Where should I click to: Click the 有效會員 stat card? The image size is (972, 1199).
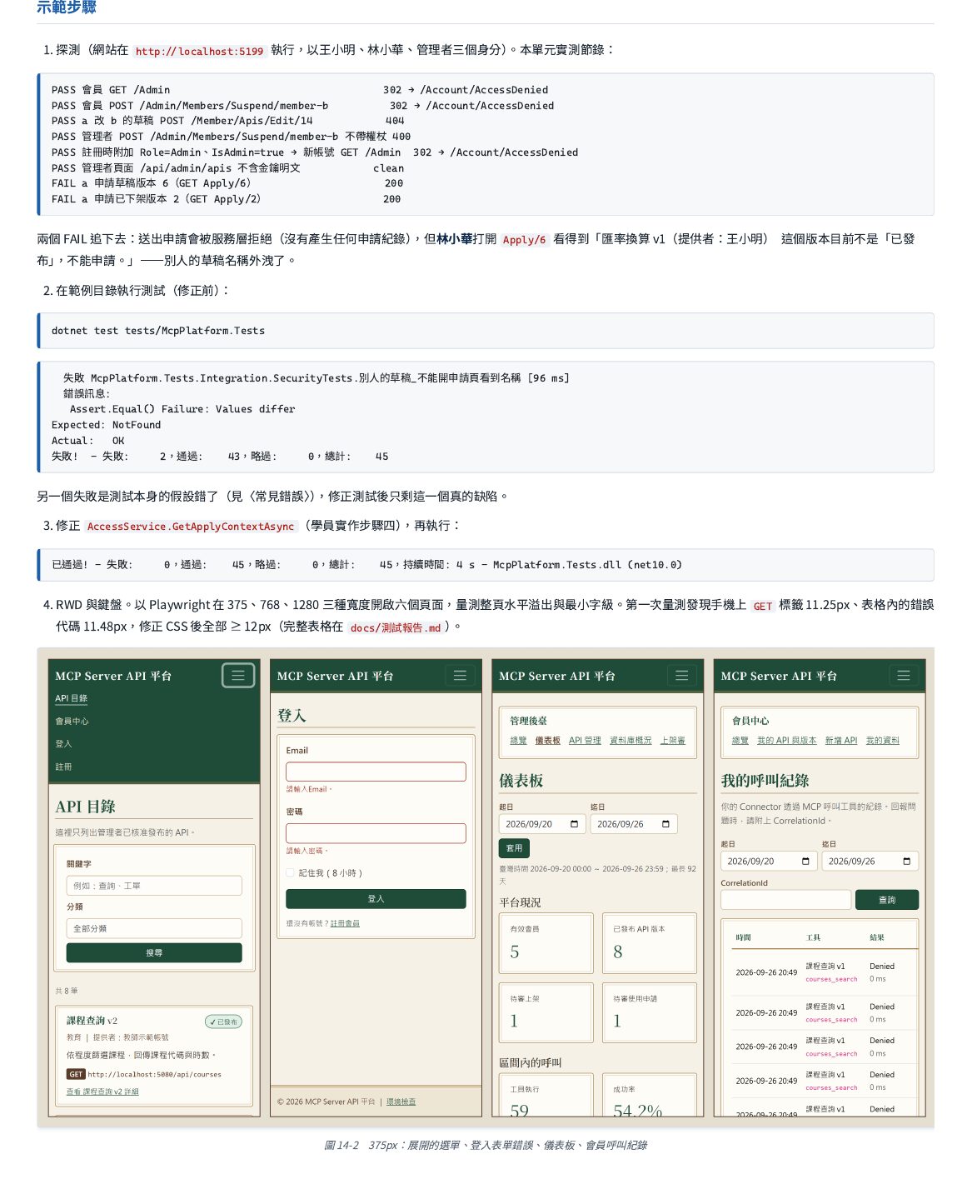coord(546,942)
